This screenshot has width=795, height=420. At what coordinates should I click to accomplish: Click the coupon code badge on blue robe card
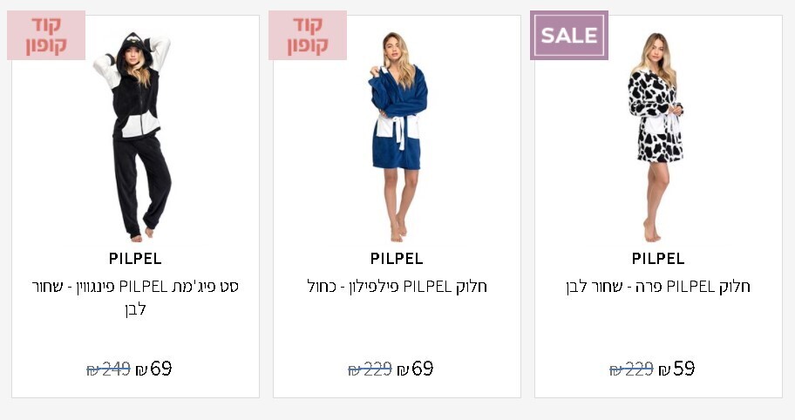308,36
